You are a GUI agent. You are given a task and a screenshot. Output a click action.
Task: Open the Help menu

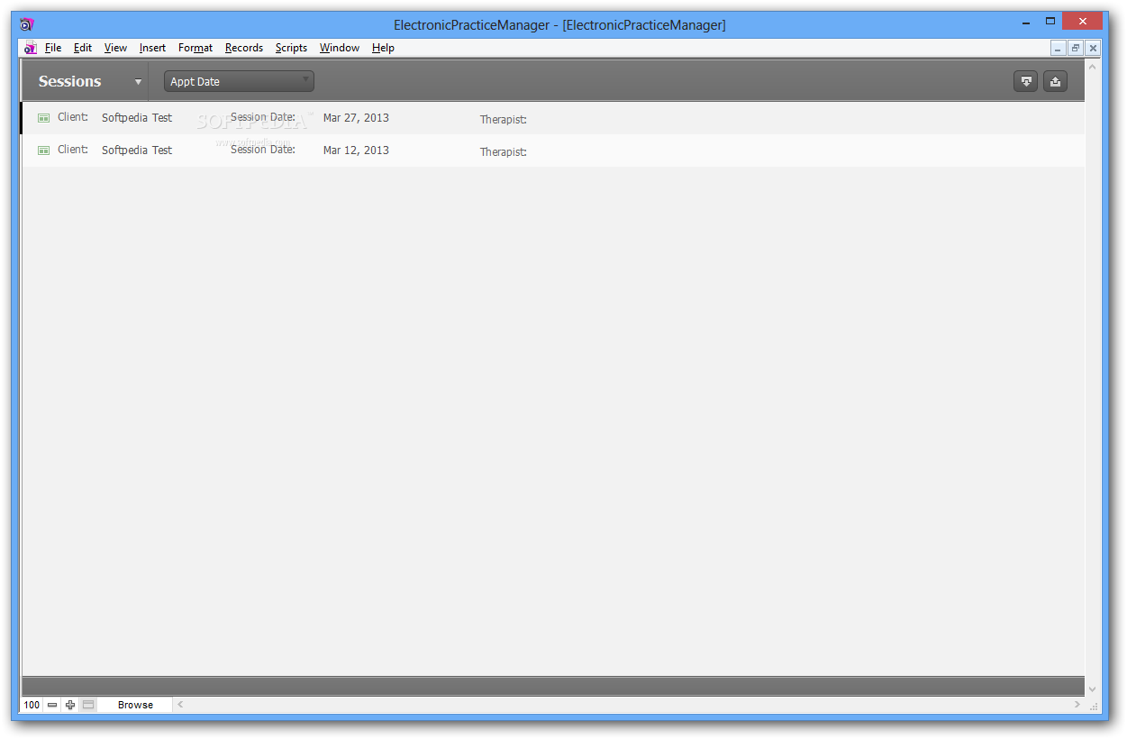(383, 48)
